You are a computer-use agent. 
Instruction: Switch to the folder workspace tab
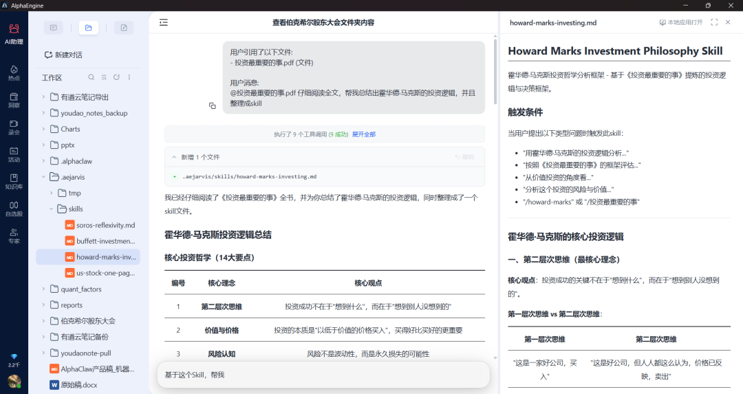89,28
